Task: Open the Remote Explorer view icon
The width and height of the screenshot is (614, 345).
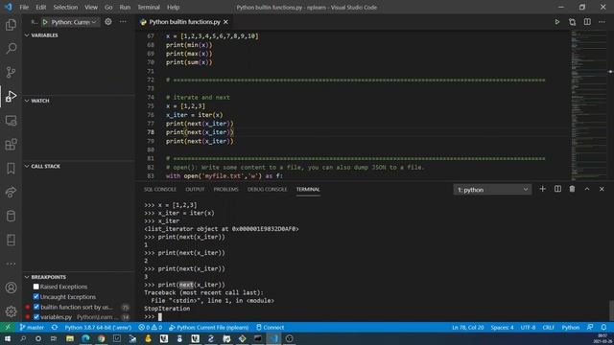Action: (x=11, y=121)
